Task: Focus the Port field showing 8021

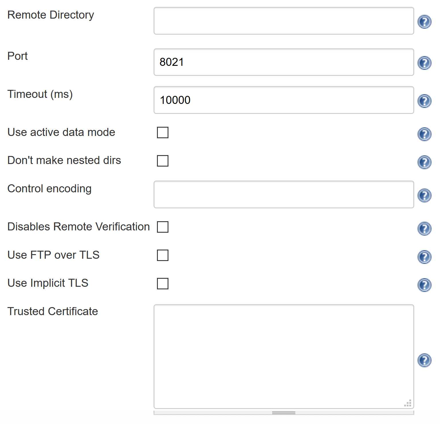Action: click(x=284, y=62)
